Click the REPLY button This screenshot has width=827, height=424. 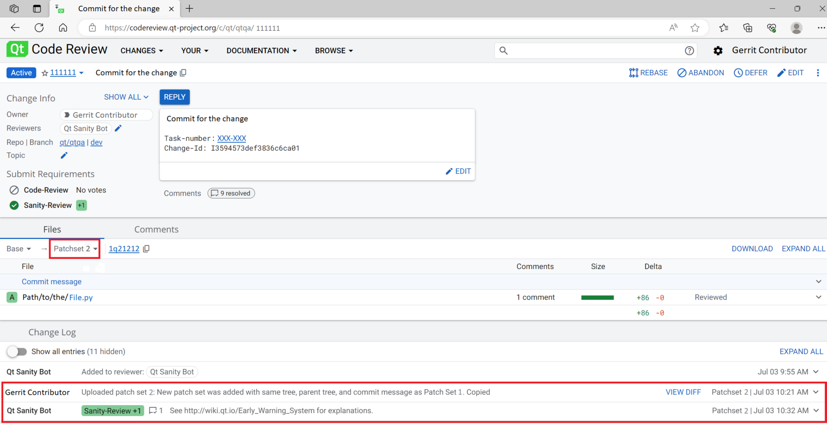point(175,97)
